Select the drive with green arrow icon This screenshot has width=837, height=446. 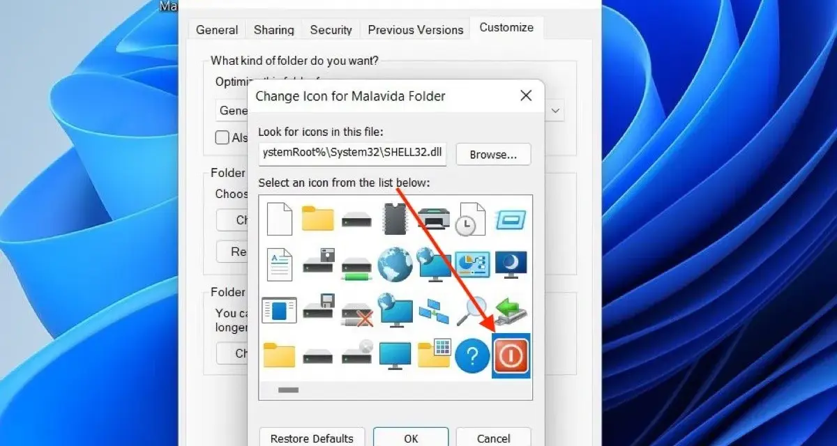click(x=511, y=311)
